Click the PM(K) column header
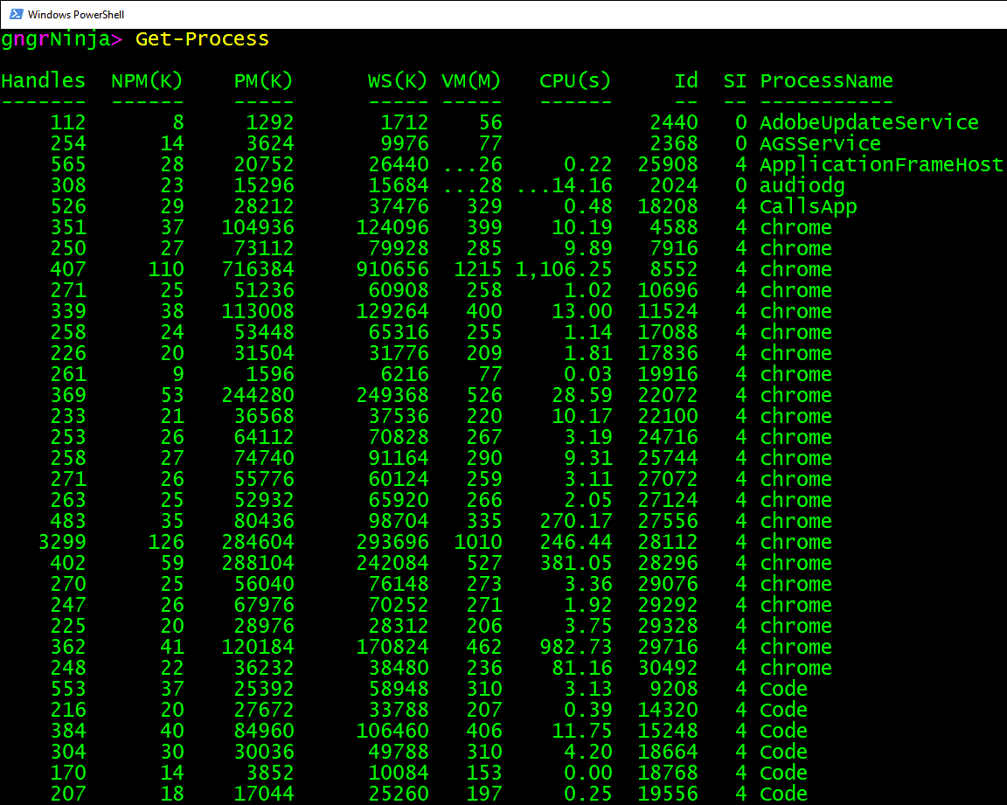The image size is (1007, 805). tap(263, 80)
